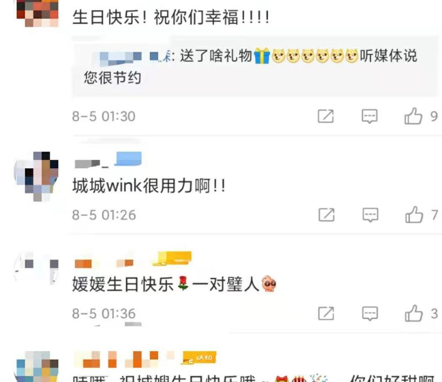Reply to the 媛媛生日快乐 comment
The width and height of the screenshot is (442, 382).
[370, 313]
